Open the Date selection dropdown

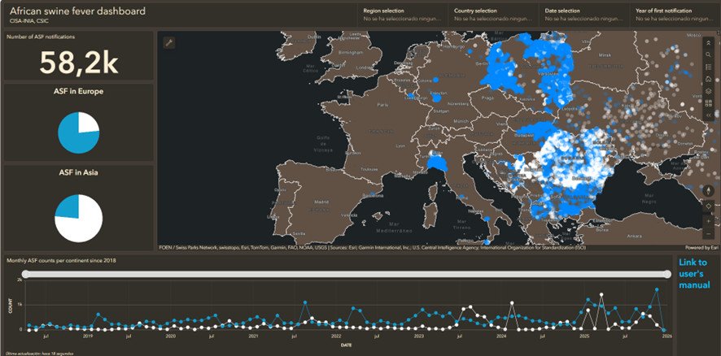click(584, 15)
